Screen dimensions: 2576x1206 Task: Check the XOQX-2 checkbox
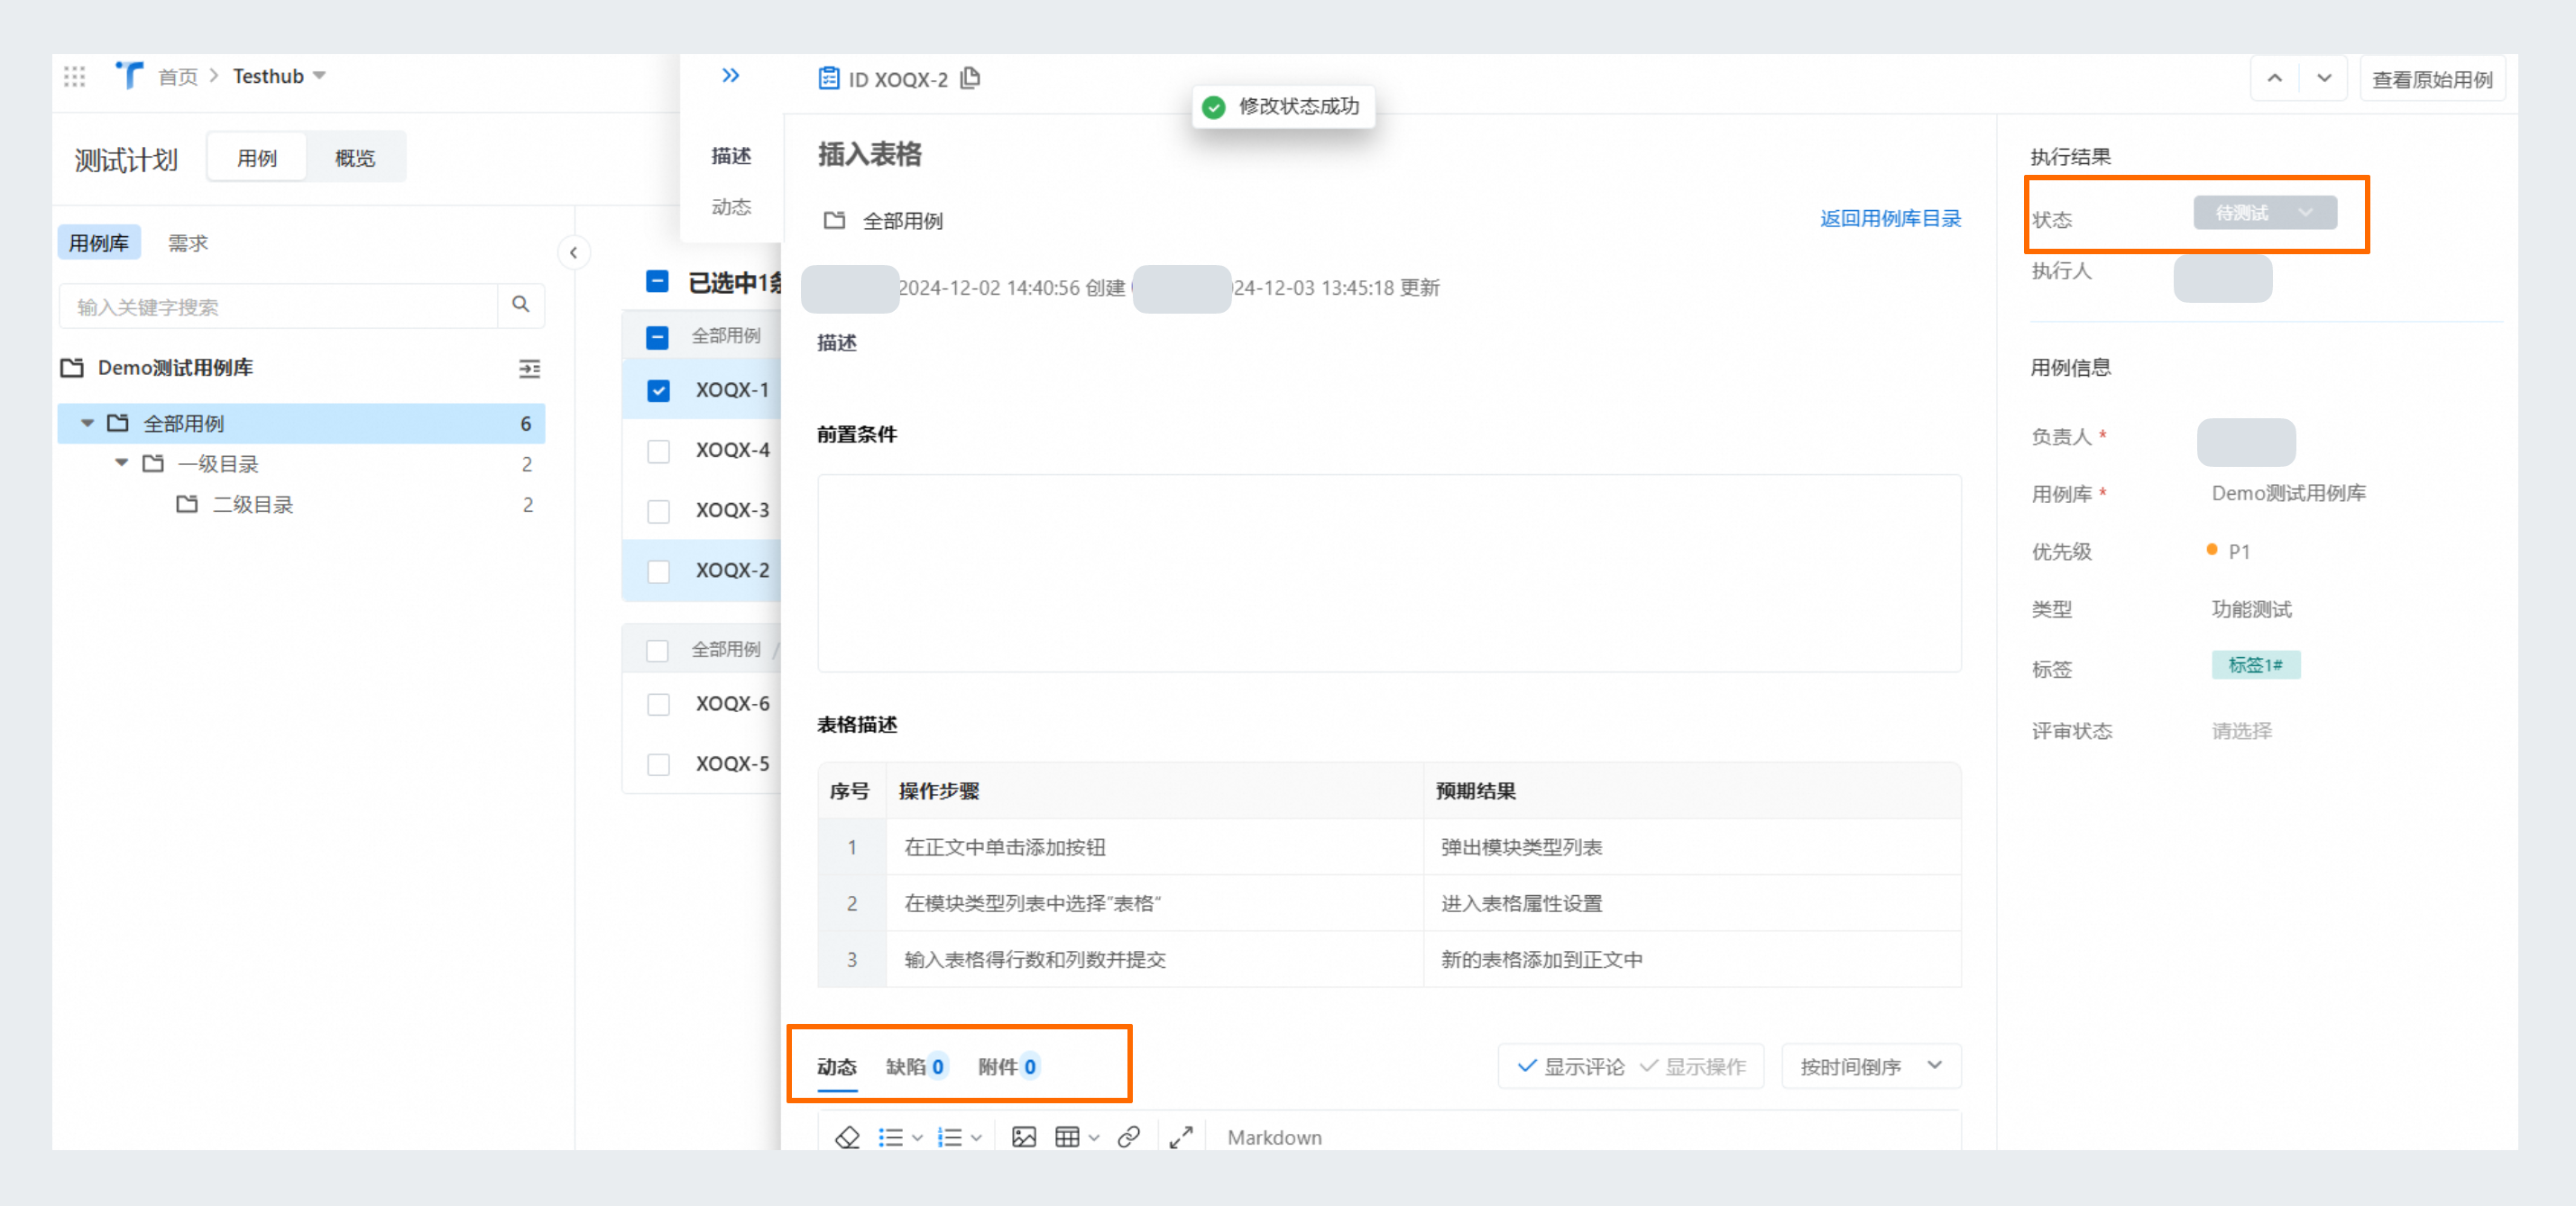pyautogui.click(x=658, y=571)
